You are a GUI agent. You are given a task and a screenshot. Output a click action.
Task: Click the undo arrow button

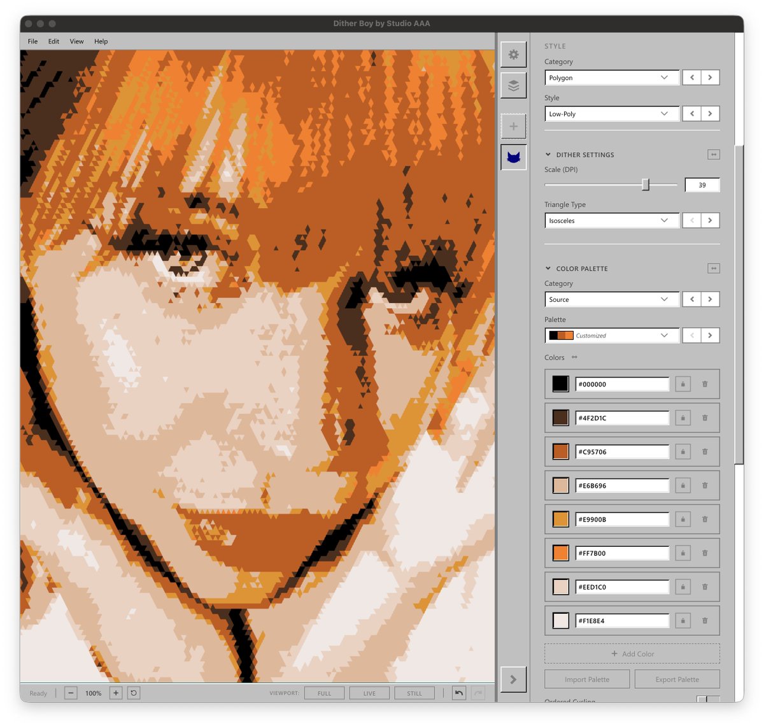pos(459,693)
